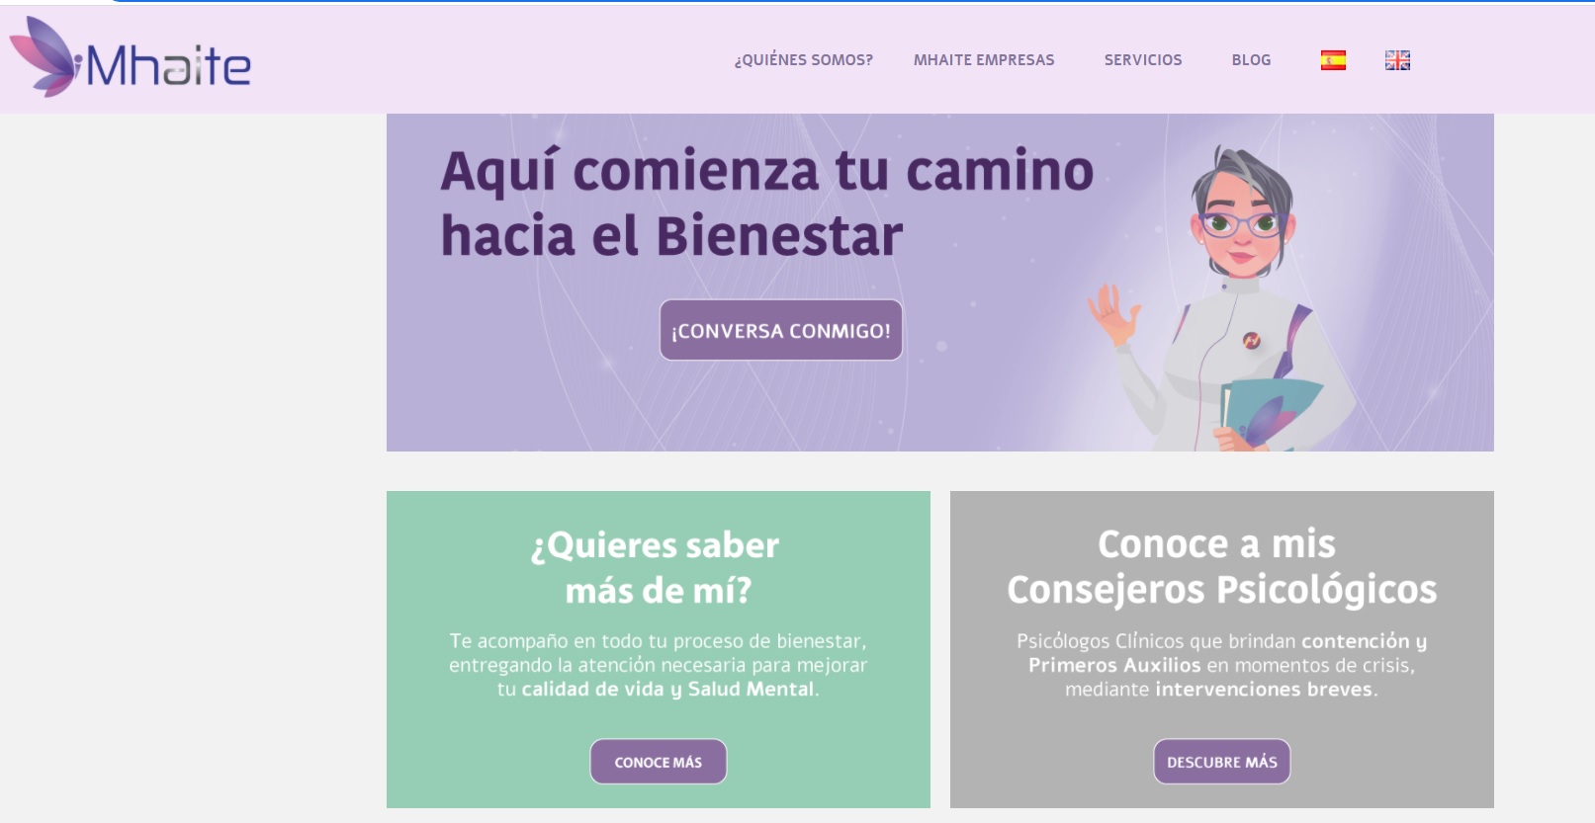Click the calidad de vida paragraph text

pos(659,665)
